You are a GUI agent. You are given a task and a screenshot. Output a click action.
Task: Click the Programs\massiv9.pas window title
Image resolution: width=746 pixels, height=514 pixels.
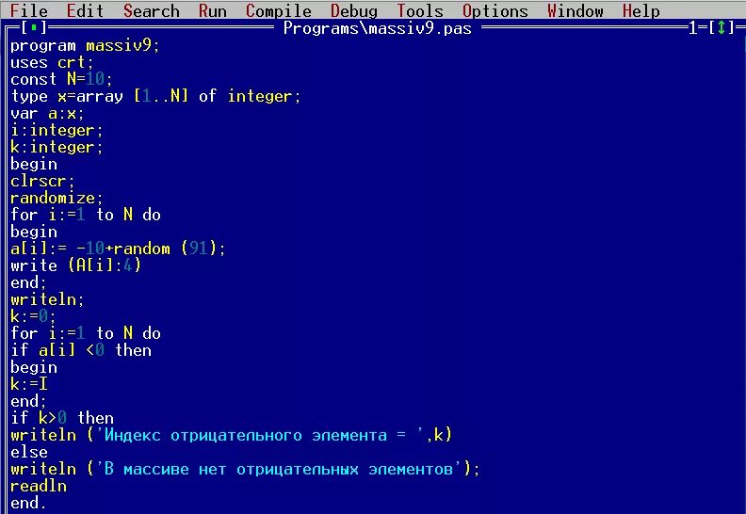click(x=377, y=28)
